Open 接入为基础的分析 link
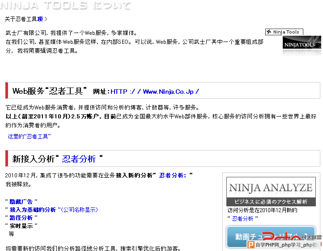 pos(33,209)
